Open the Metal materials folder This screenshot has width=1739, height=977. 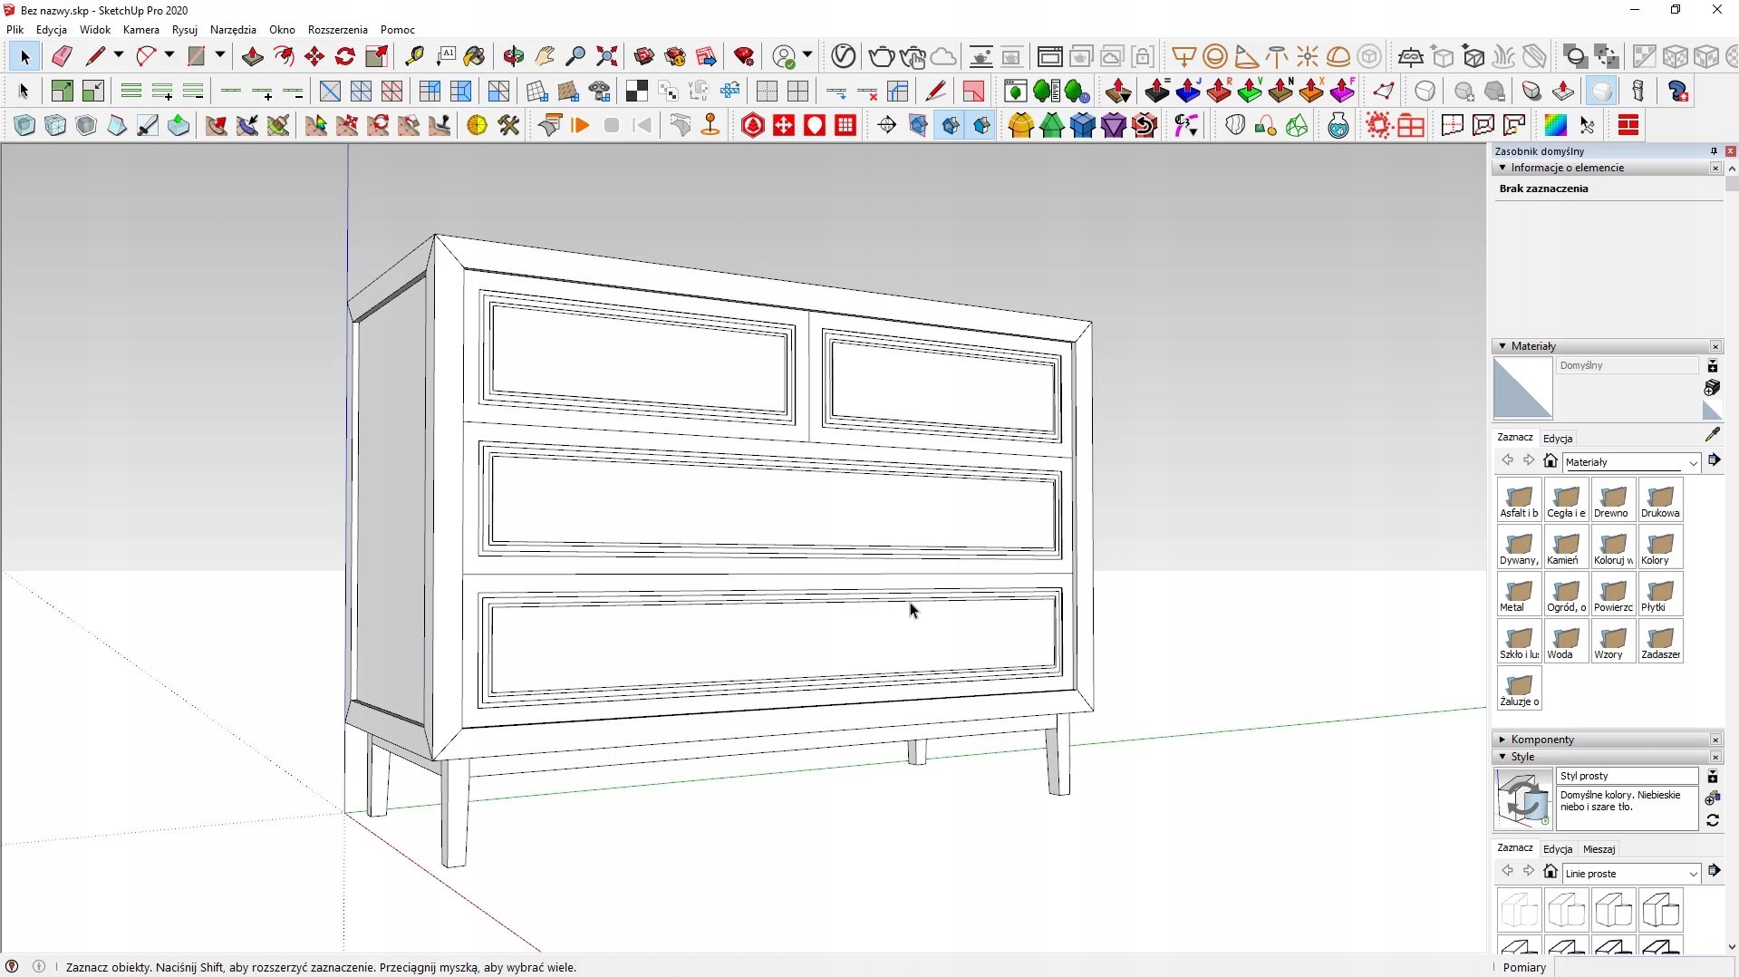coord(1519,595)
